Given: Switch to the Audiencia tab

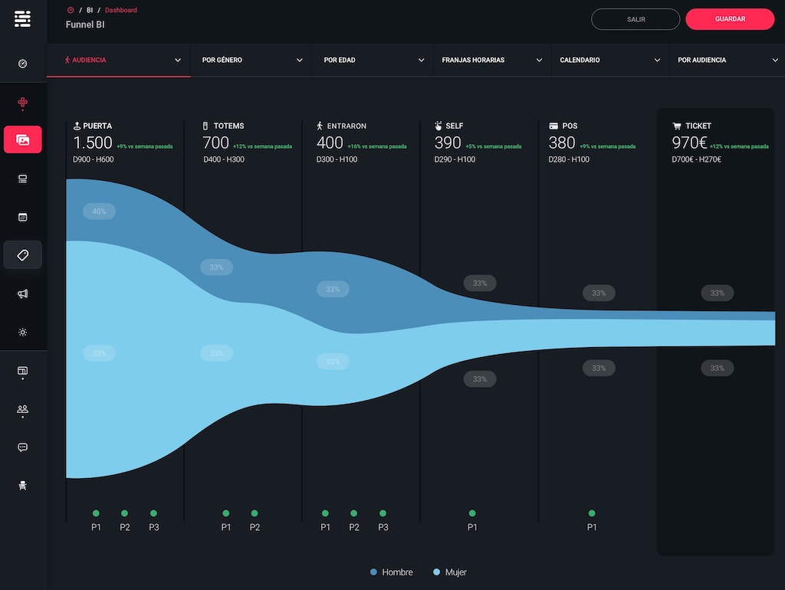Looking at the screenshot, I should point(119,60).
